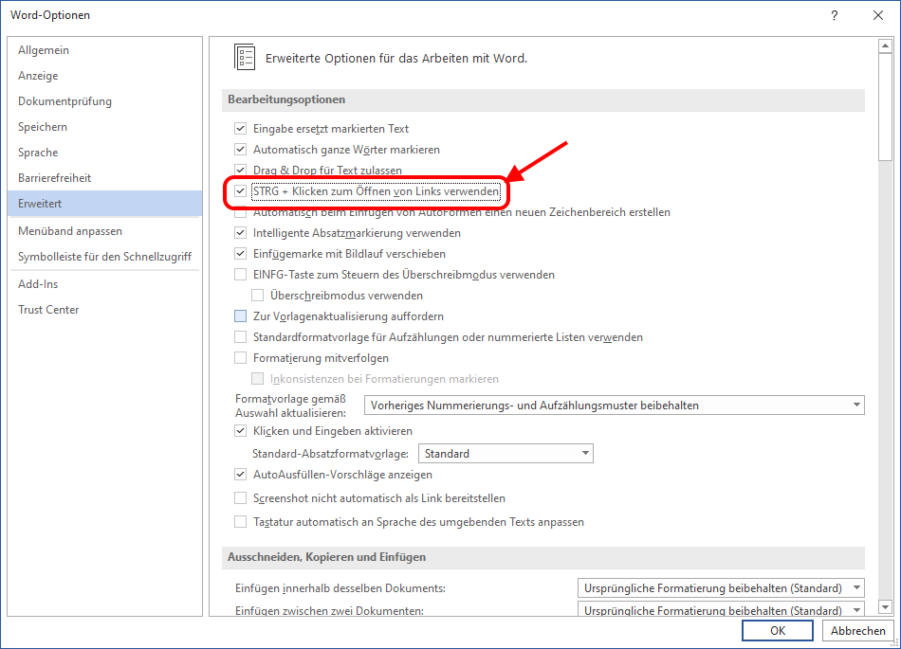Click the Abbrechen button

(856, 630)
